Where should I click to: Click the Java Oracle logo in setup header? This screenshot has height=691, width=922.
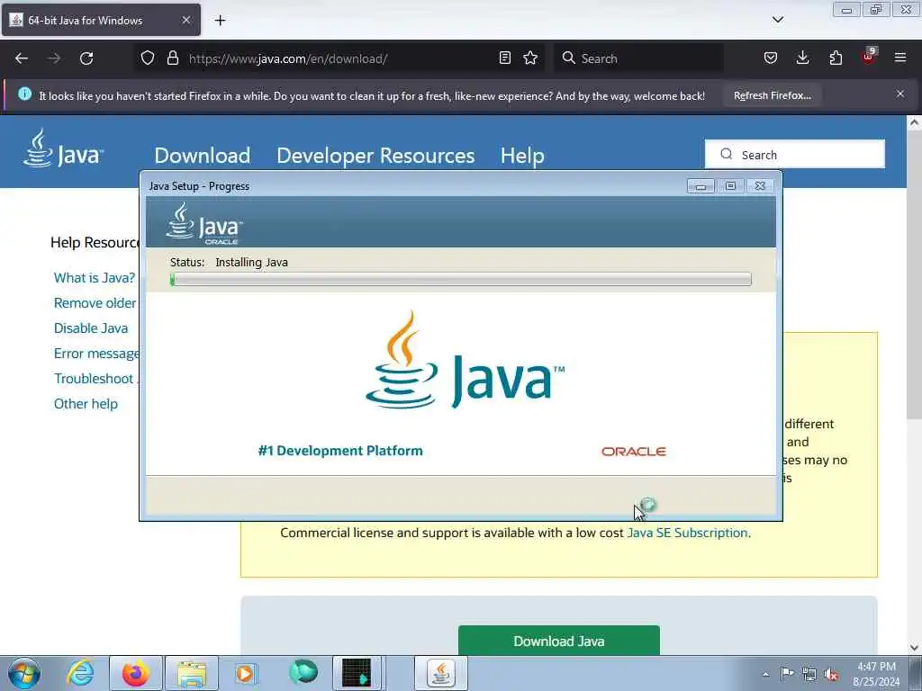204,223
